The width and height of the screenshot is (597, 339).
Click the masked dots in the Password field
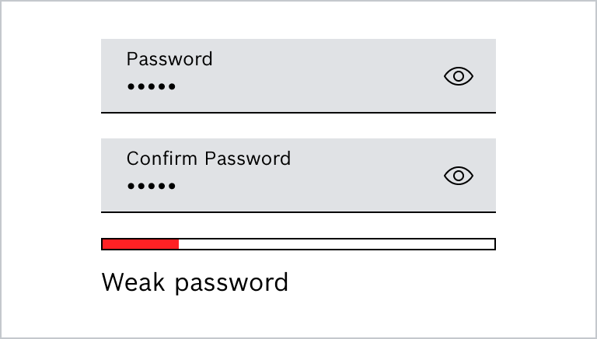tap(152, 86)
